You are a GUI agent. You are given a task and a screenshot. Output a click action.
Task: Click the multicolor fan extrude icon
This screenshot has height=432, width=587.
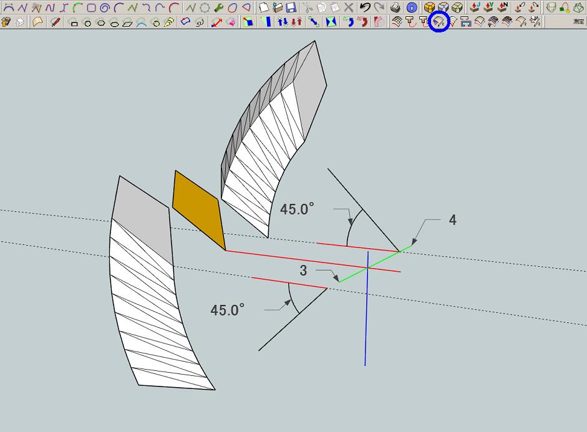coord(453,22)
